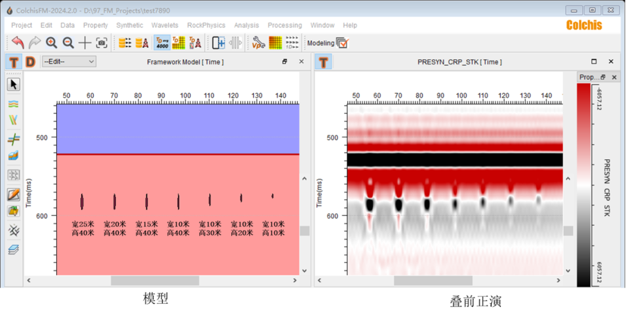This screenshot has height=316, width=626.
Task: Open the Wavelets menu
Action: (165, 25)
